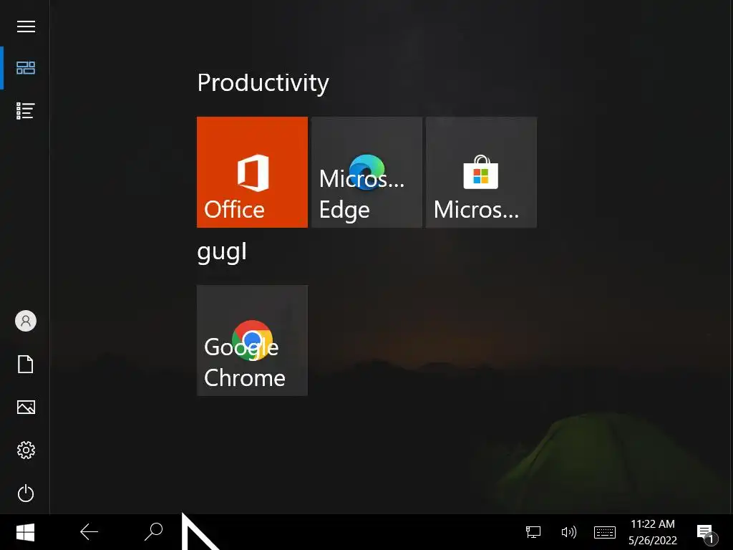Open the Microsoft Store tile
The height and width of the screenshot is (550, 733).
(482, 172)
